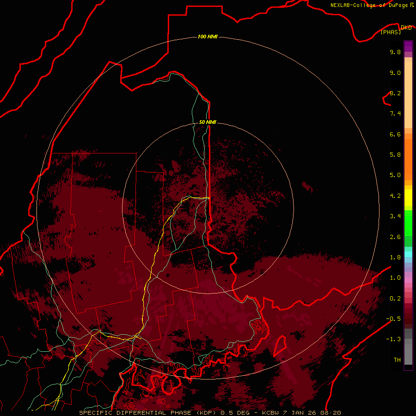The height and width of the screenshot is (416, 416).
Task: Click the 9.0 value on color scale
Action: click(x=395, y=73)
